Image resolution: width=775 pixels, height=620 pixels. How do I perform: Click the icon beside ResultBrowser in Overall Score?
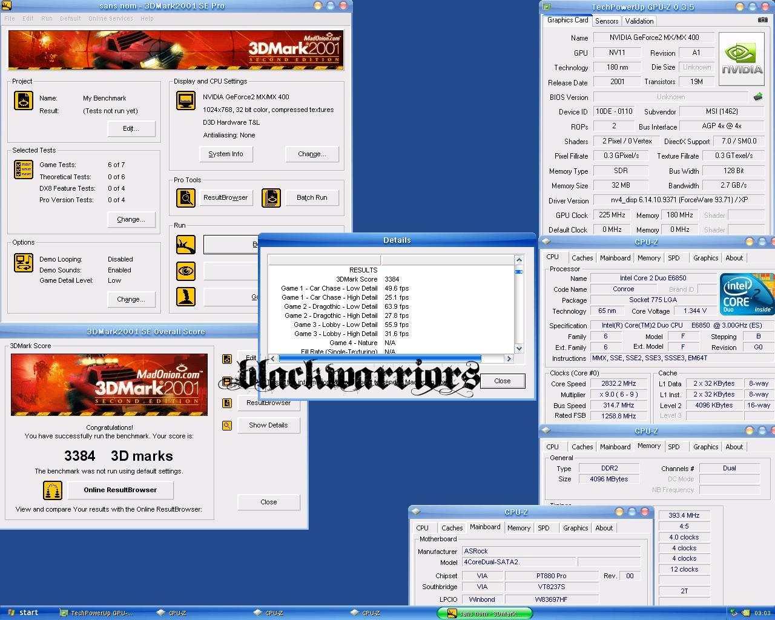227,403
